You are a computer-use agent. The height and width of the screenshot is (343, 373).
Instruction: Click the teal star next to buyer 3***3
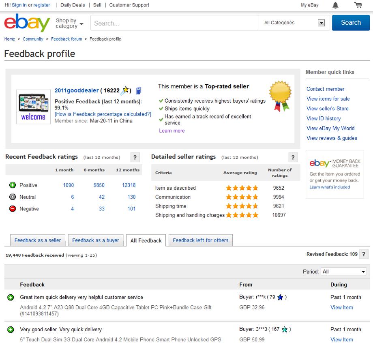285,330
